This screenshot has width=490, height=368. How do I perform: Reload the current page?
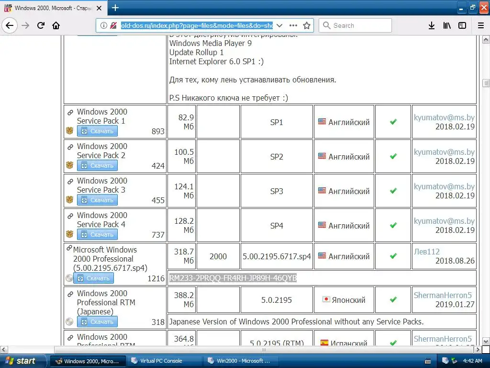[x=41, y=25]
